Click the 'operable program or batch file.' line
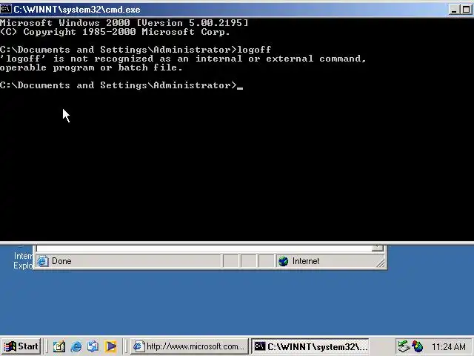This screenshot has height=356, width=474. point(91,67)
